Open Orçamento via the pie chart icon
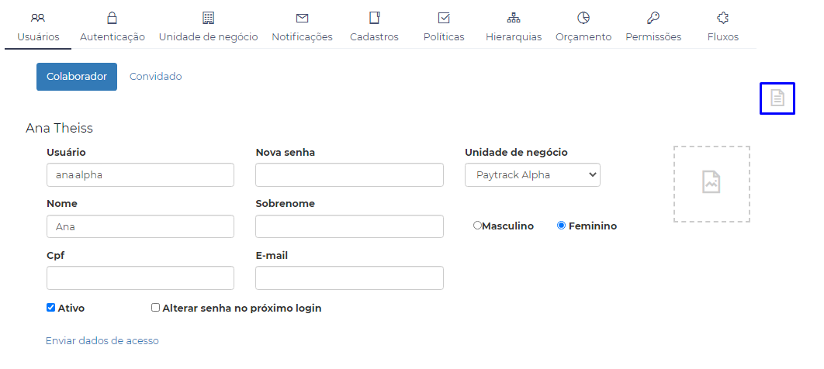 click(583, 18)
